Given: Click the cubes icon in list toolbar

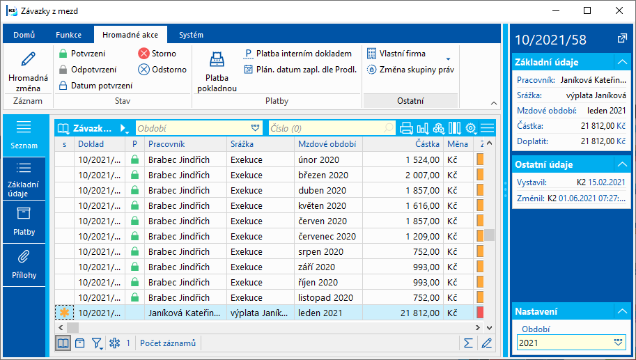Looking at the screenshot, I should [438, 129].
